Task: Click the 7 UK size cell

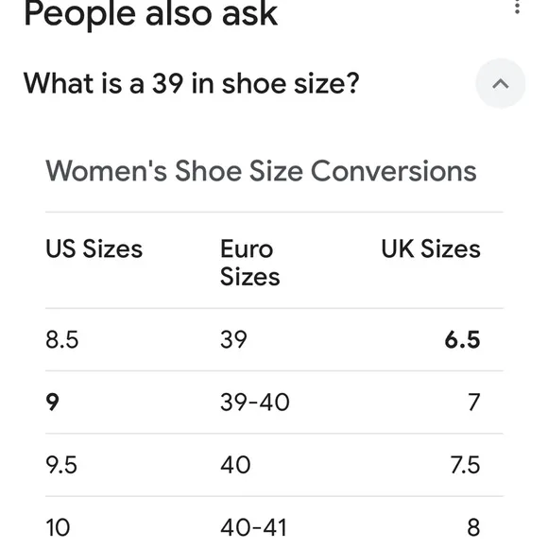Action: 474,402
